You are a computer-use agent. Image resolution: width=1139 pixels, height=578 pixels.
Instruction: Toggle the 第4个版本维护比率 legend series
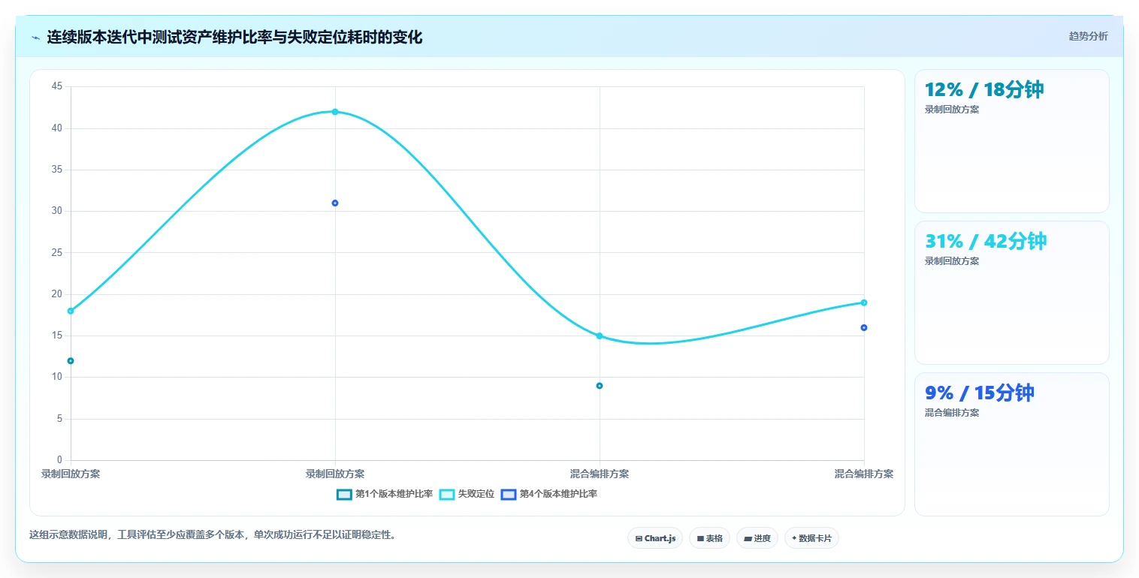pos(549,494)
